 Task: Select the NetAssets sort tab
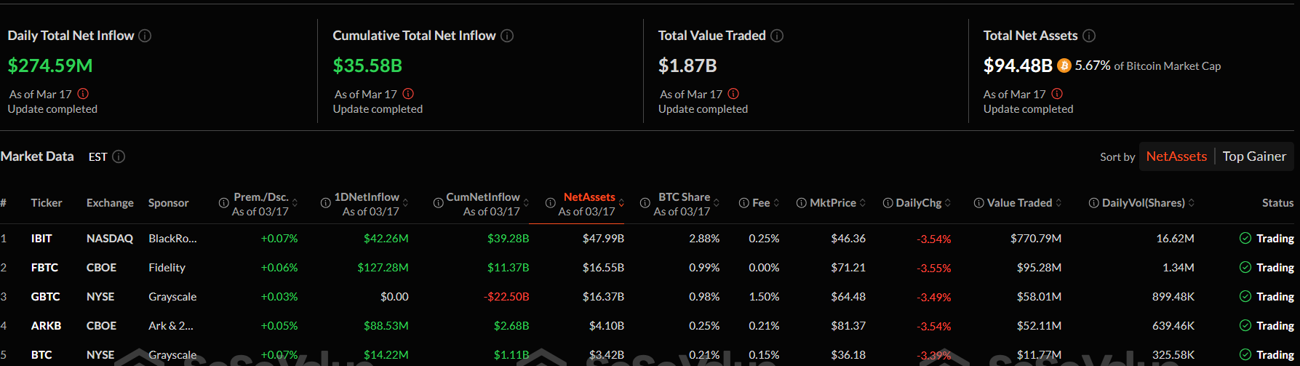pos(1176,156)
